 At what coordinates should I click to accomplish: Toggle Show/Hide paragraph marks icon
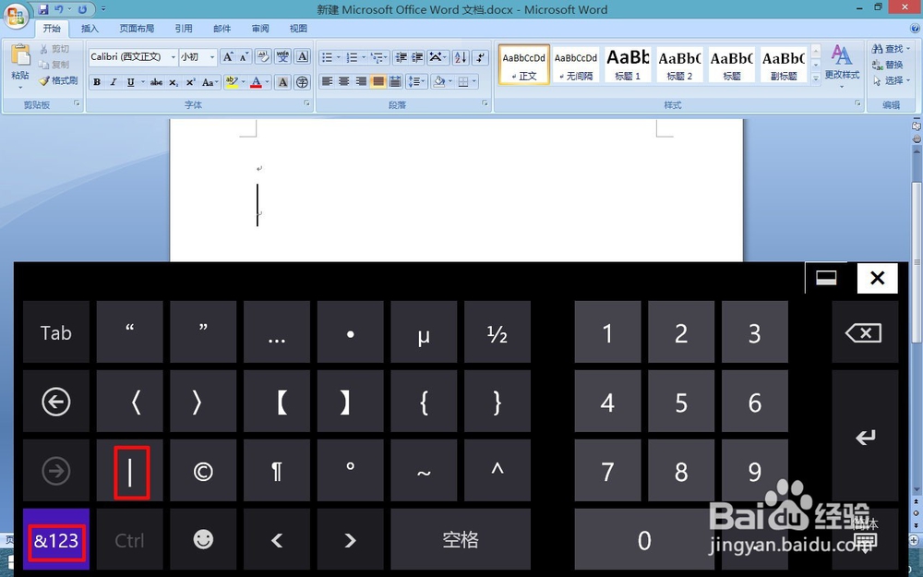[481, 57]
